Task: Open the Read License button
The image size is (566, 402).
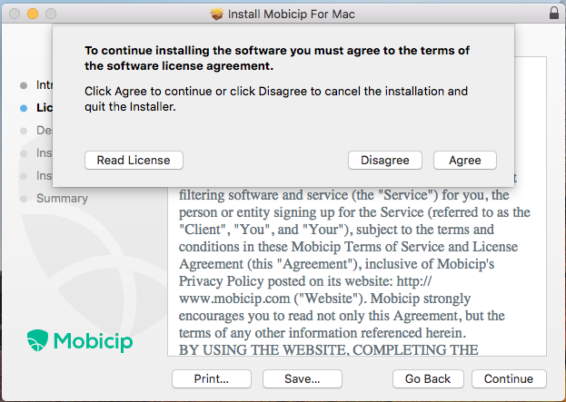Action: click(134, 160)
